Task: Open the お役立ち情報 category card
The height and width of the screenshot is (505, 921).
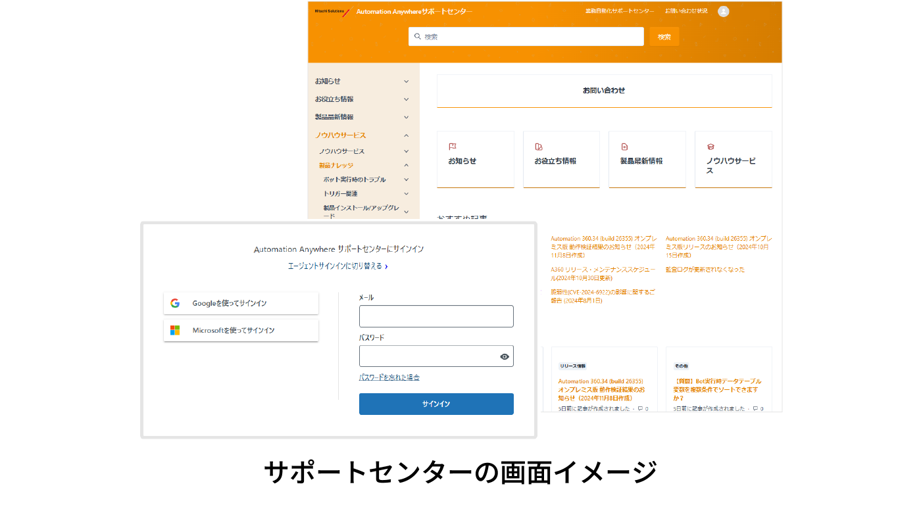Action: [x=561, y=159]
